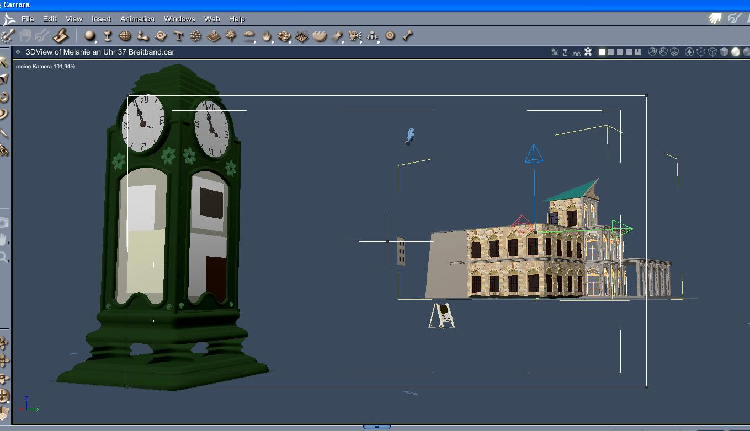This screenshot has height=431, width=750.
Task: Open the Assemble room hand icon
Action: (x=715, y=18)
